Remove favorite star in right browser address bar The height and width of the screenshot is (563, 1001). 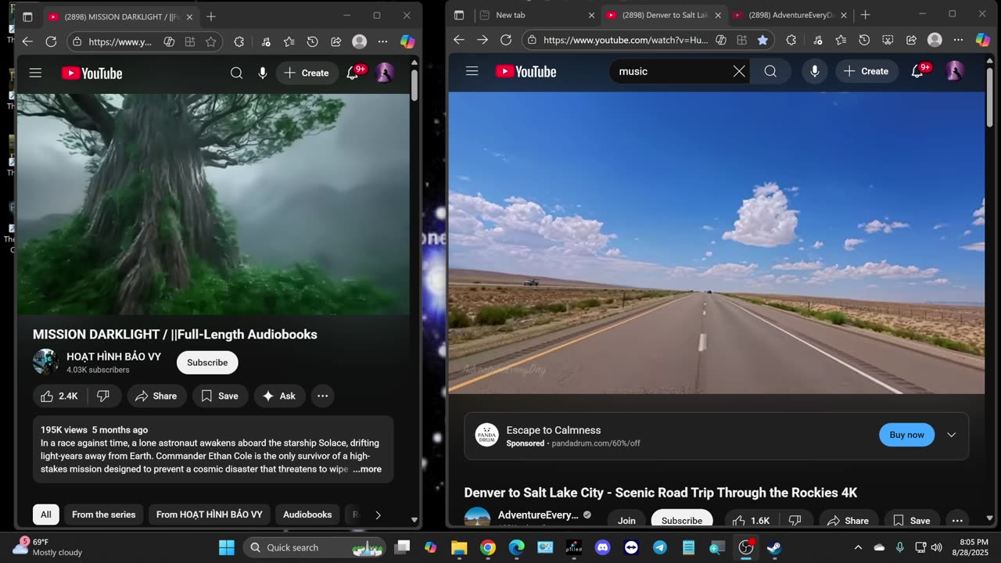coord(762,40)
